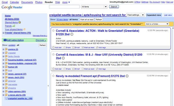The height and width of the screenshot is (106, 174).
Task: Open the more menu in the top bar
Action: [x=66, y=2]
